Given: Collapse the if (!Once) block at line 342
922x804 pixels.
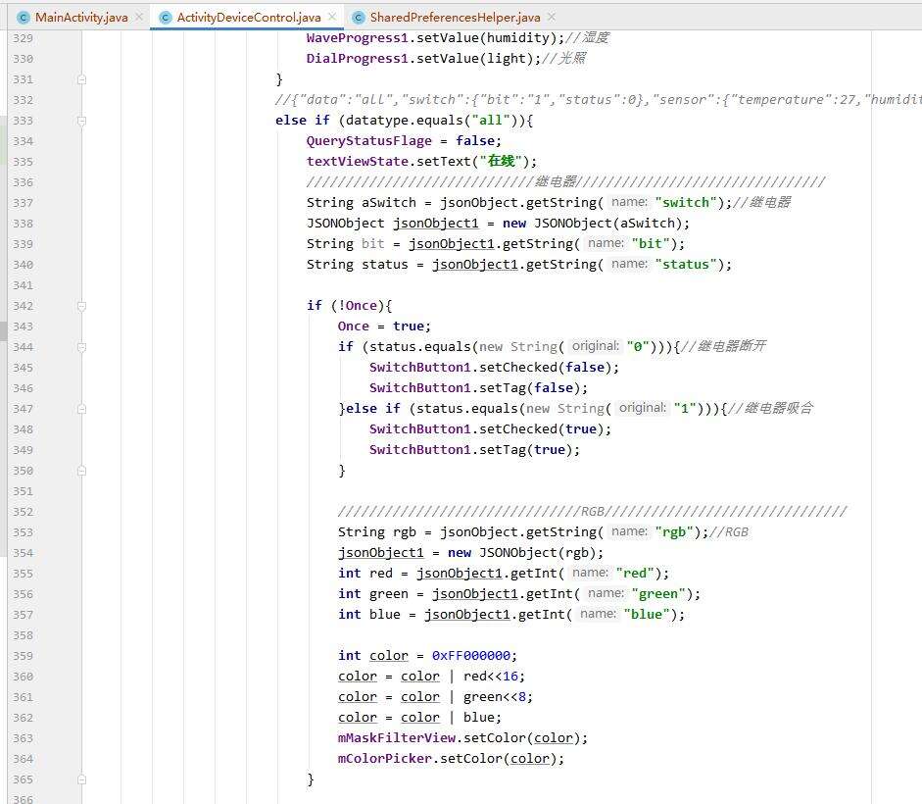Looking at the screenshot, I should [82, 306].
